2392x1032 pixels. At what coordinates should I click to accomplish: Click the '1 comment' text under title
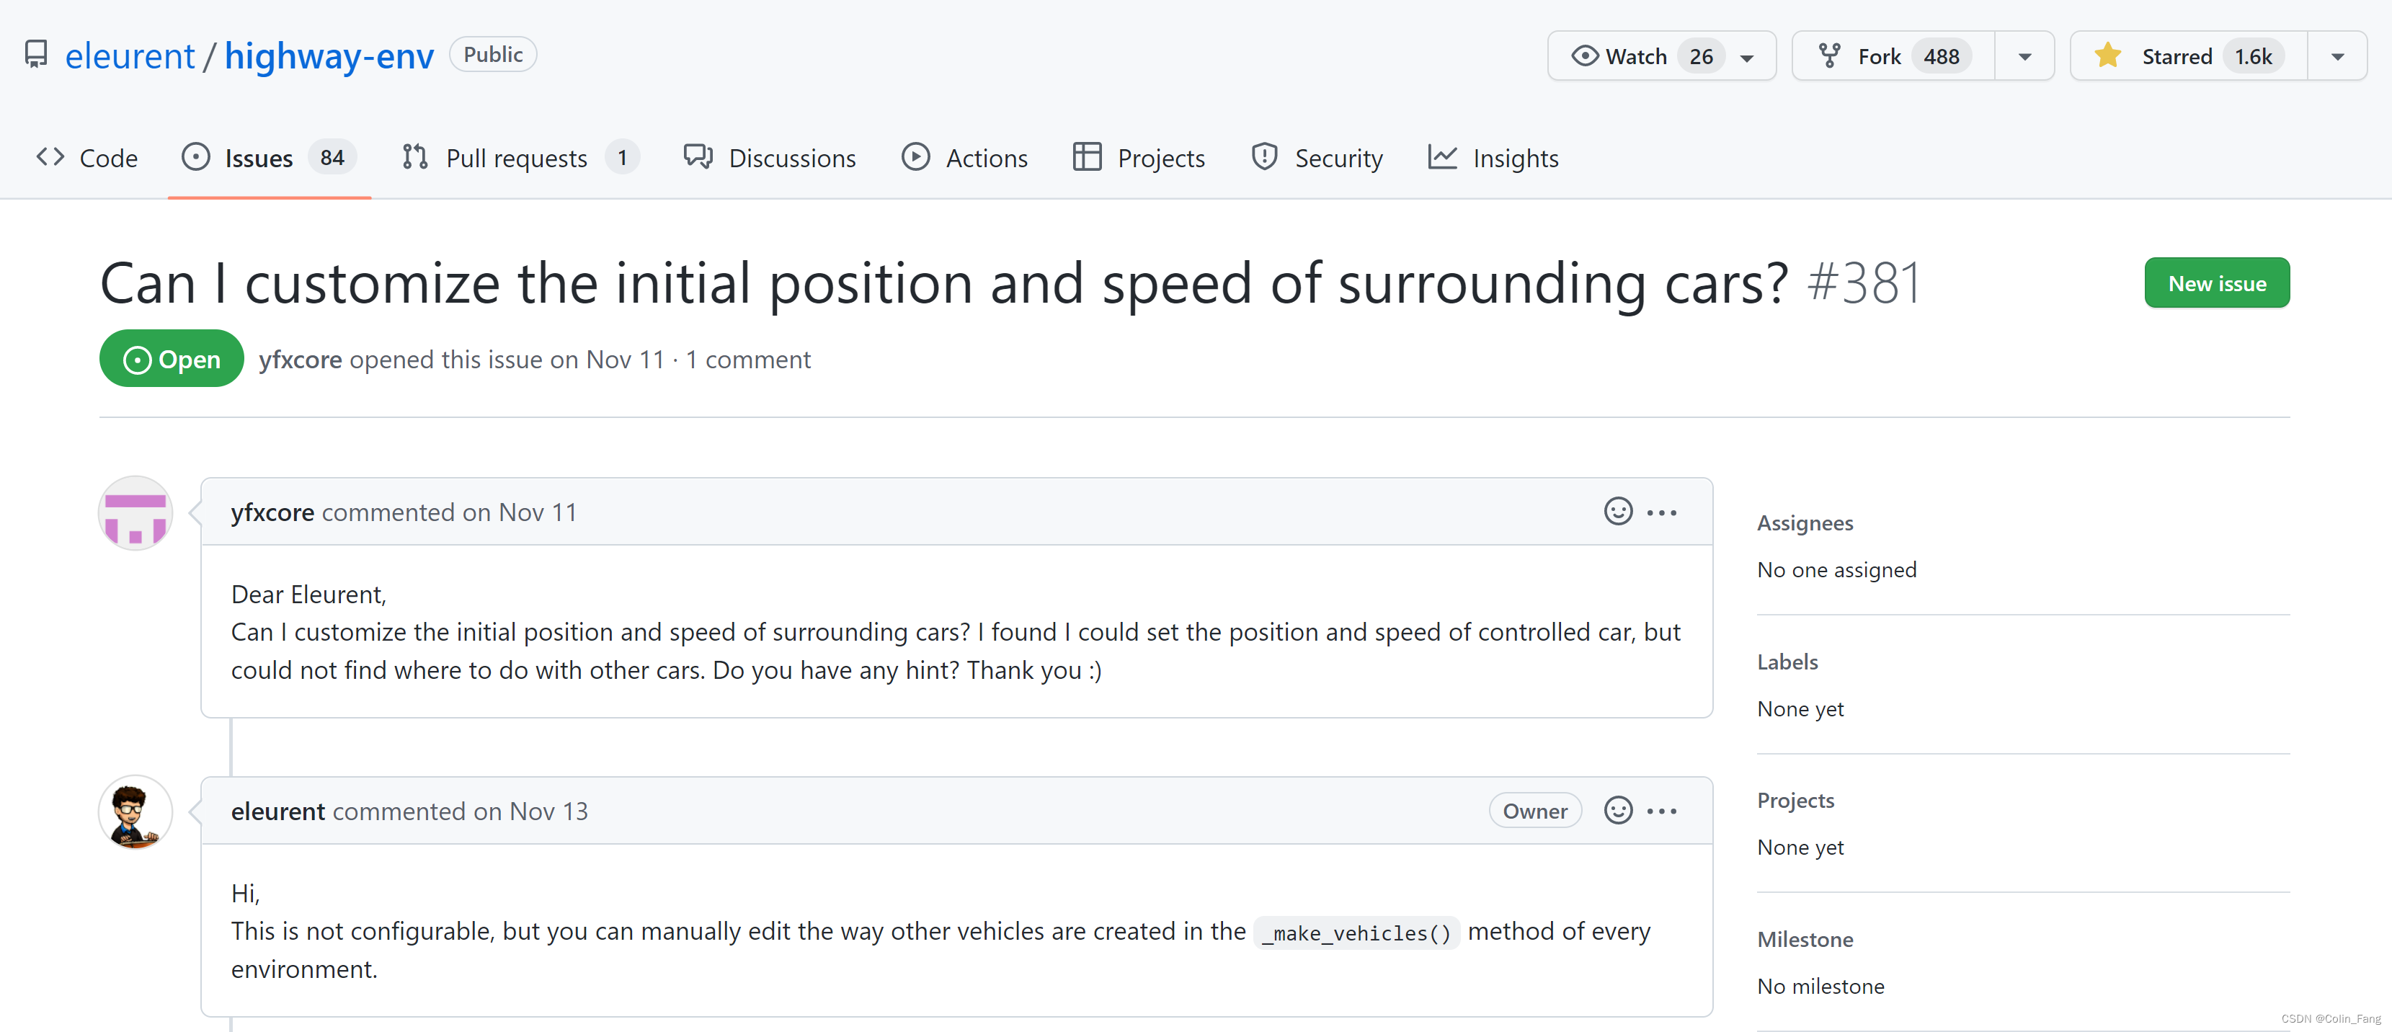pyautogui.click(x=747, y=360)
